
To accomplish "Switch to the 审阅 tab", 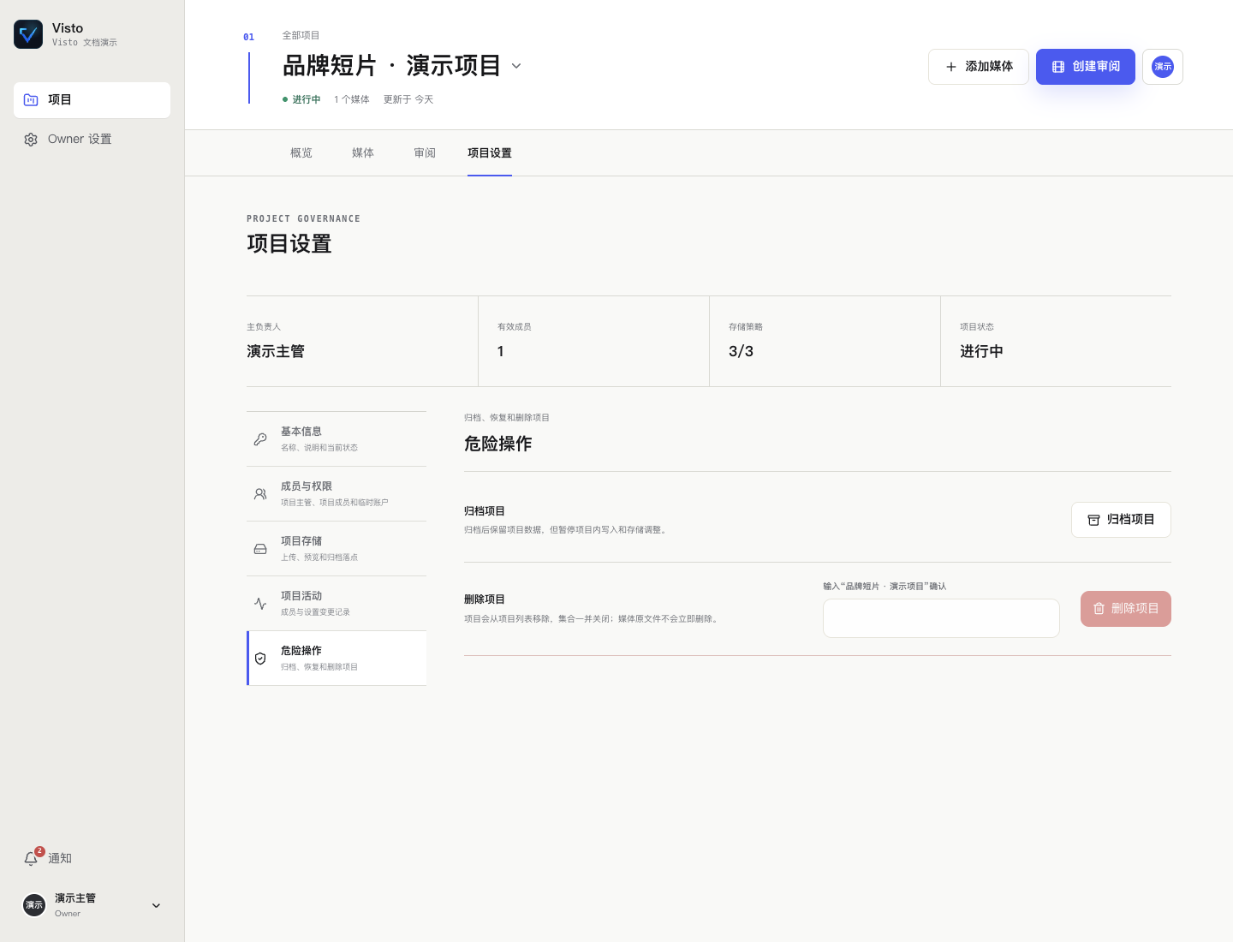I will point(425,153).
